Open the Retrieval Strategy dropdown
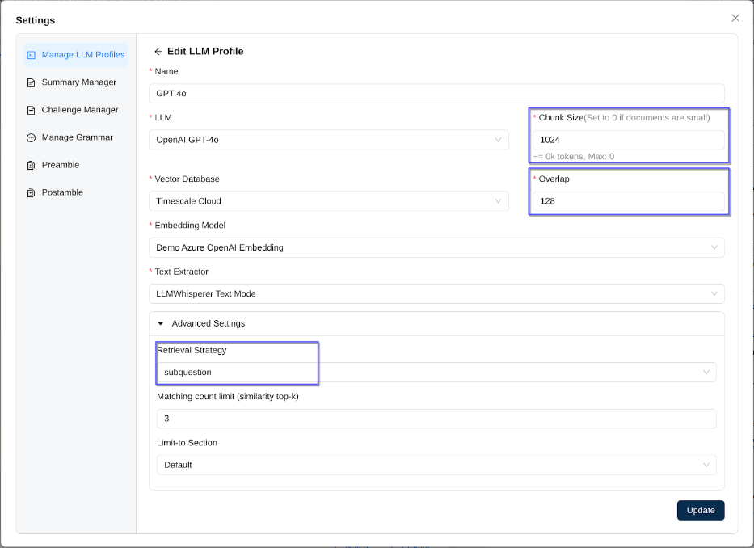This screenshot has width=754, height=548. tap(436, 372)
